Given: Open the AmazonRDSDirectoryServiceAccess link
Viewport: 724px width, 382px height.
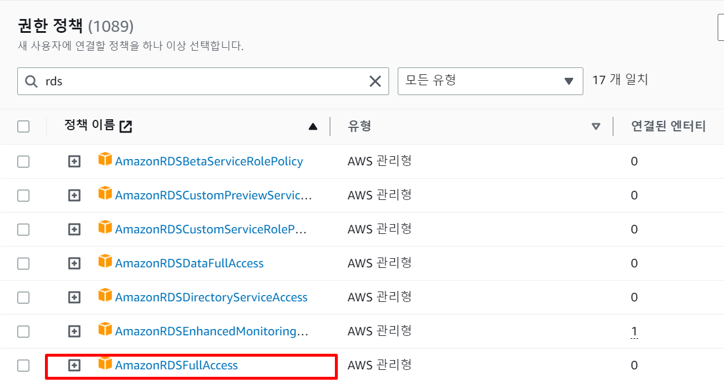Looking at the screenshot, I should pos(212,297).
